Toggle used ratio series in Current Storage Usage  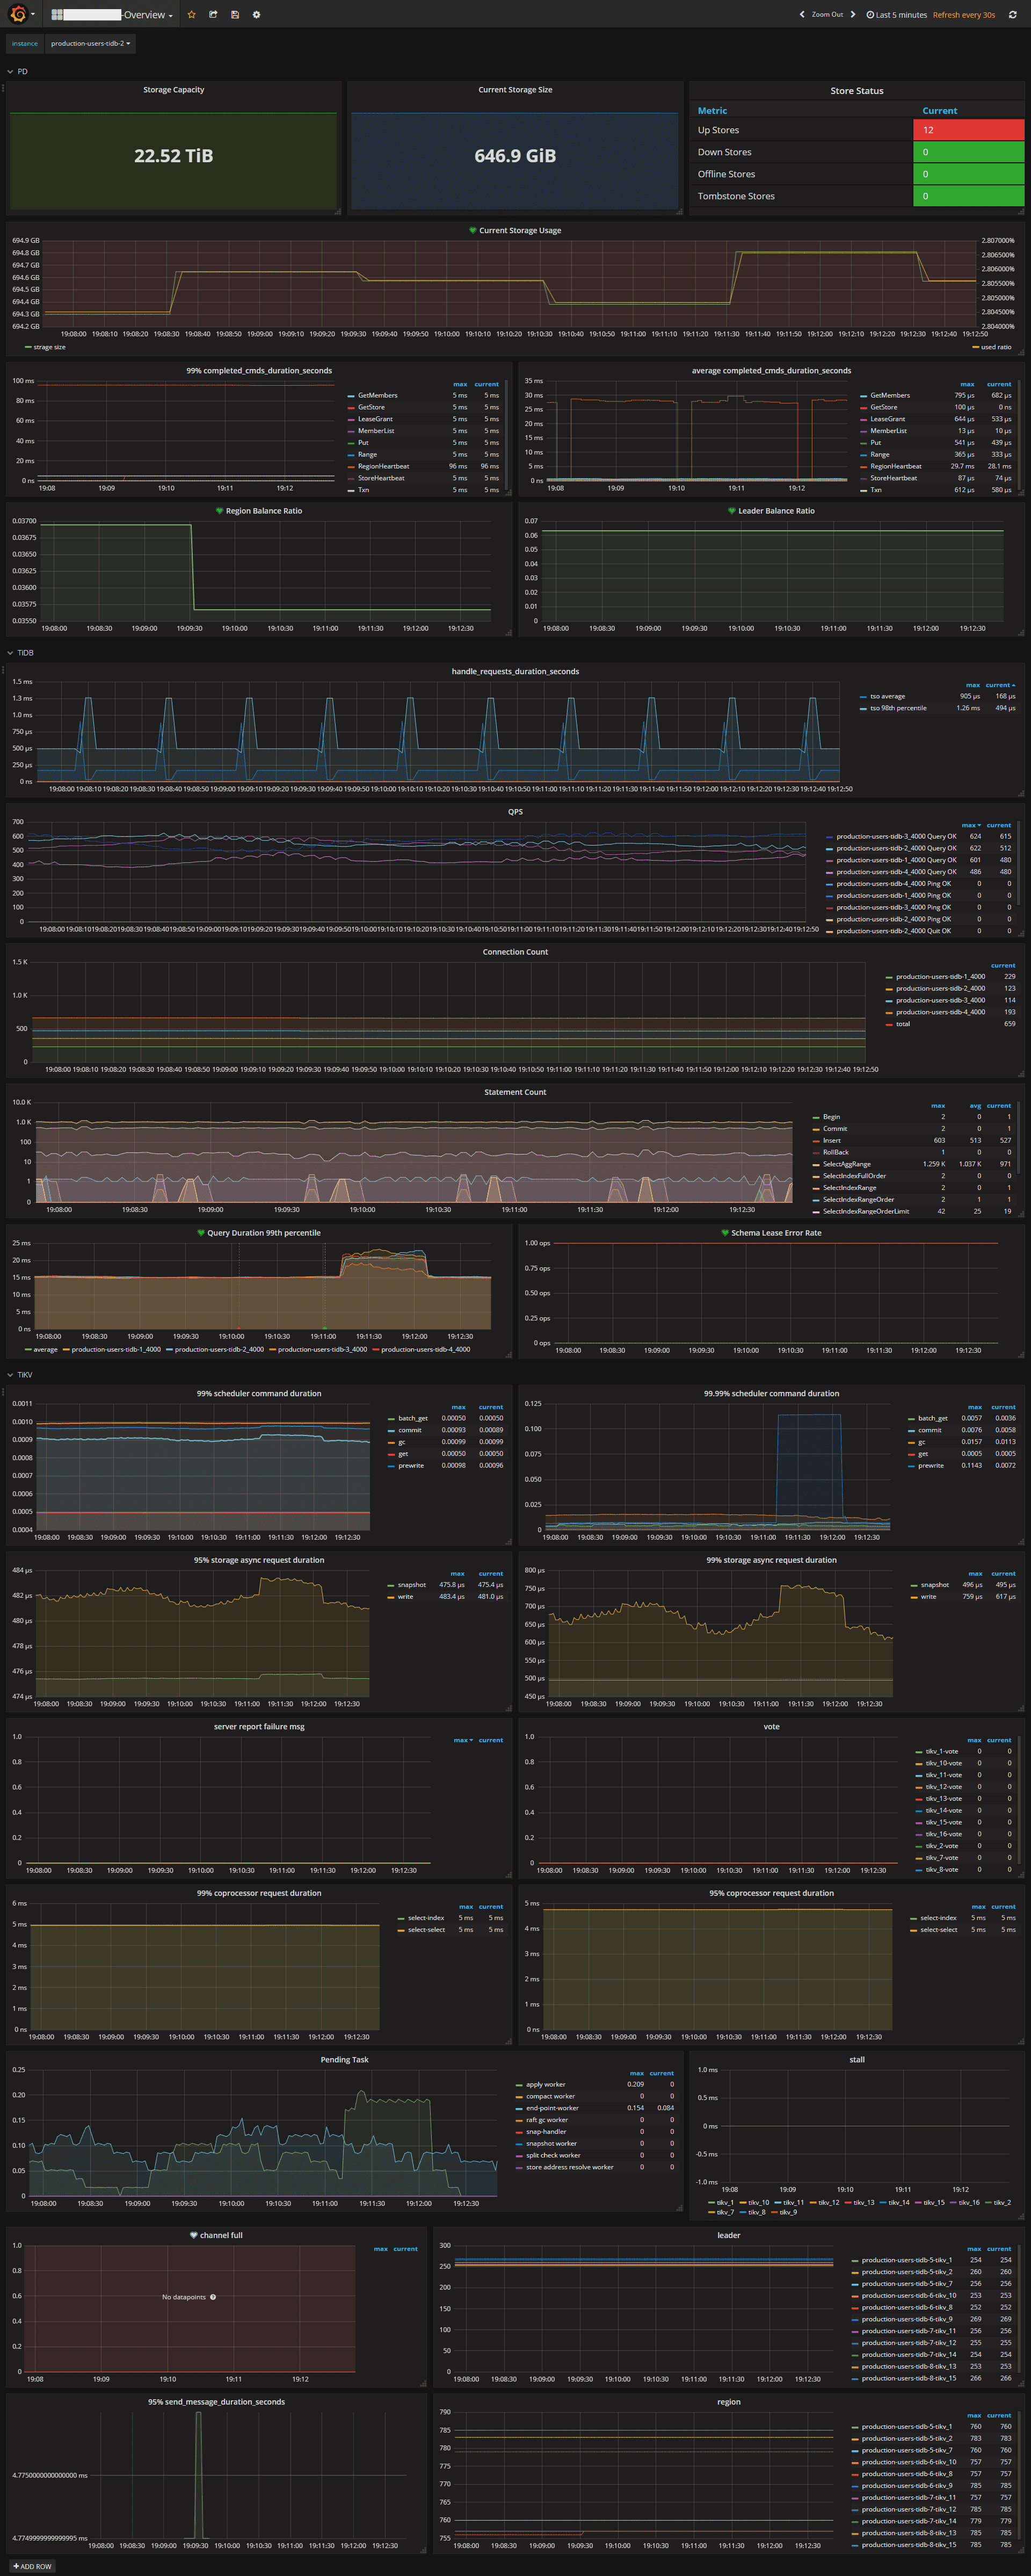pyautogui.click(x=995, y=347)
